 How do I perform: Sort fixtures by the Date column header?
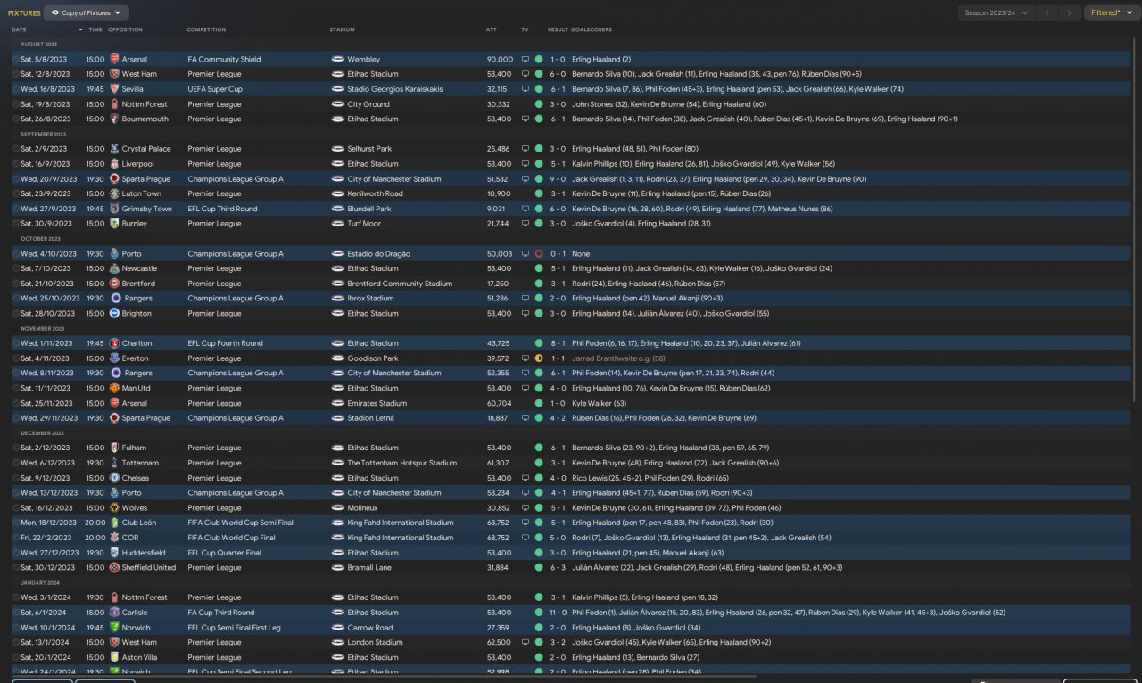point(19,29)
